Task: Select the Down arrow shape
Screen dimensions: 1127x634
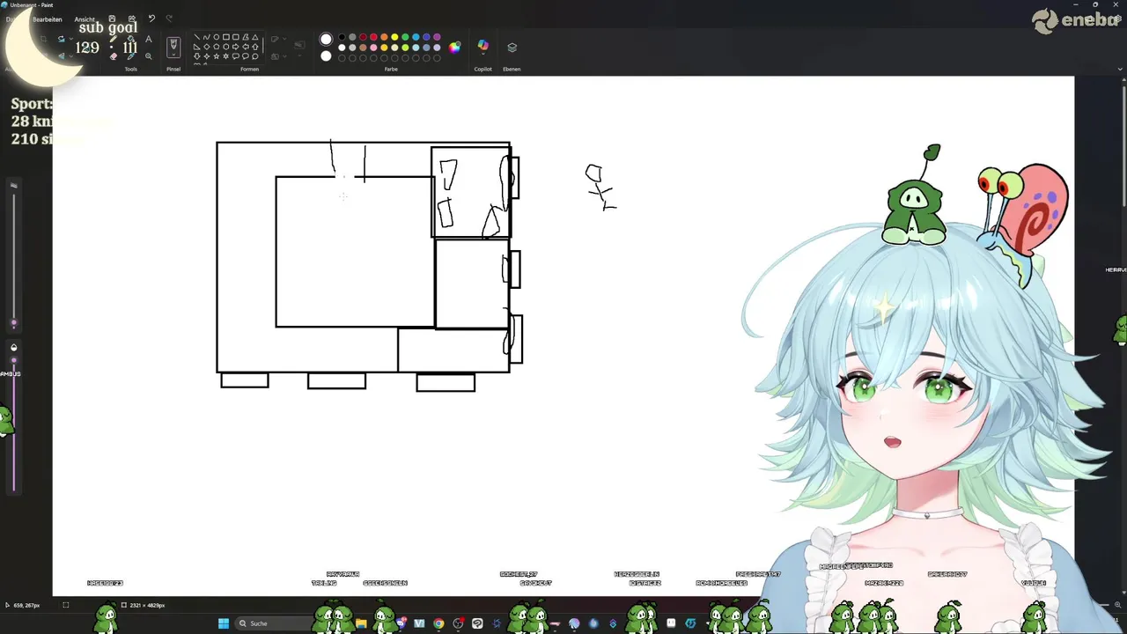Action: pyautogui.click(x=196, y=56)
